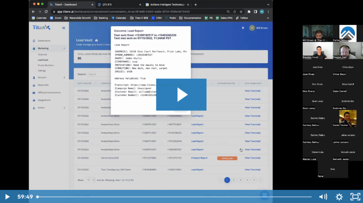The width and height of the screenshot is (363, 203).
Task: Open the tab search dropdown arrow
Action: (268, 5)
